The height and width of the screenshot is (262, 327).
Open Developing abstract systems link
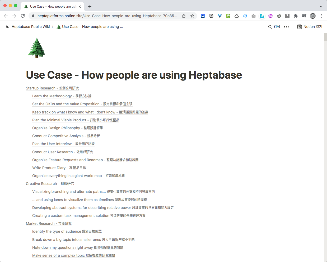pyautogui.click(x=103, y=208)
